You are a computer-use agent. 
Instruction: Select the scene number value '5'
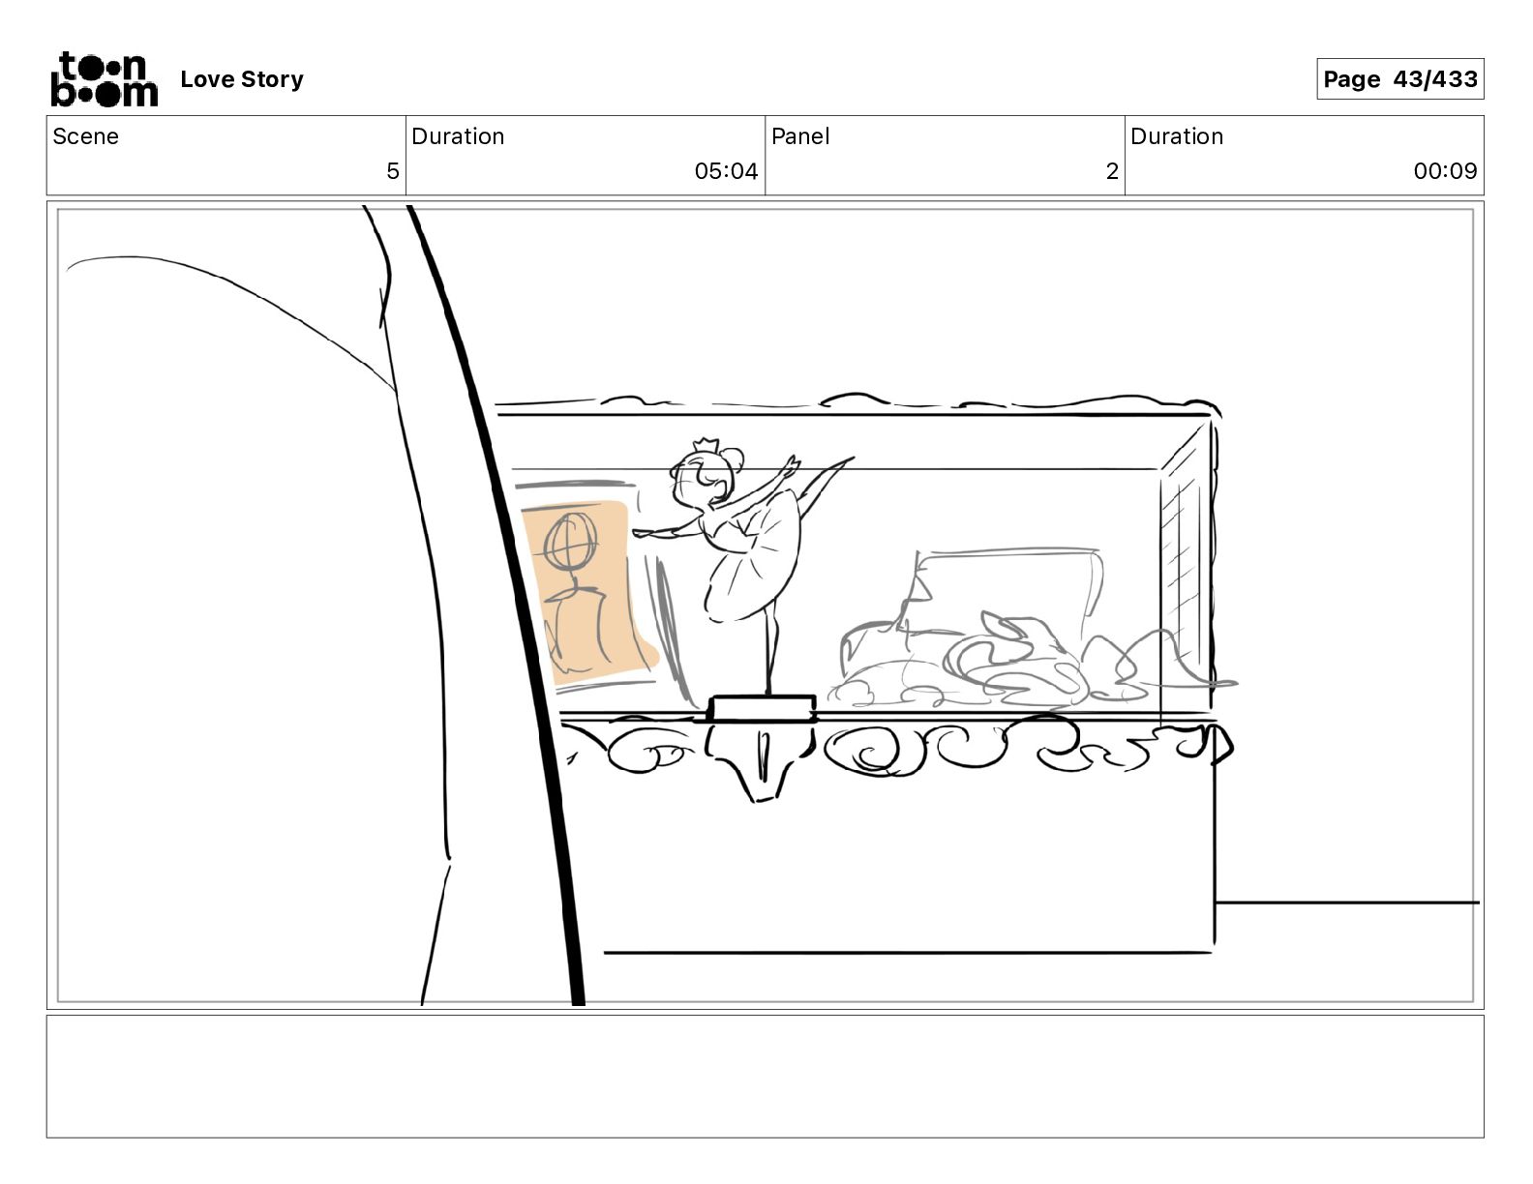click(x=392, y=171)
